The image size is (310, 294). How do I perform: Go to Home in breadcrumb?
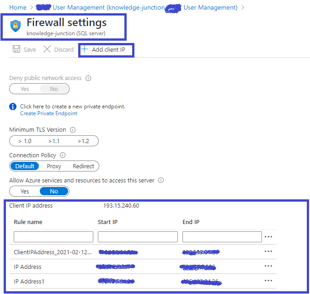coord(18,7)
